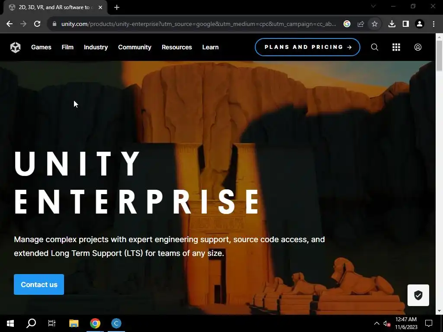
Task: Open the Learn menu
Action: 211,47
